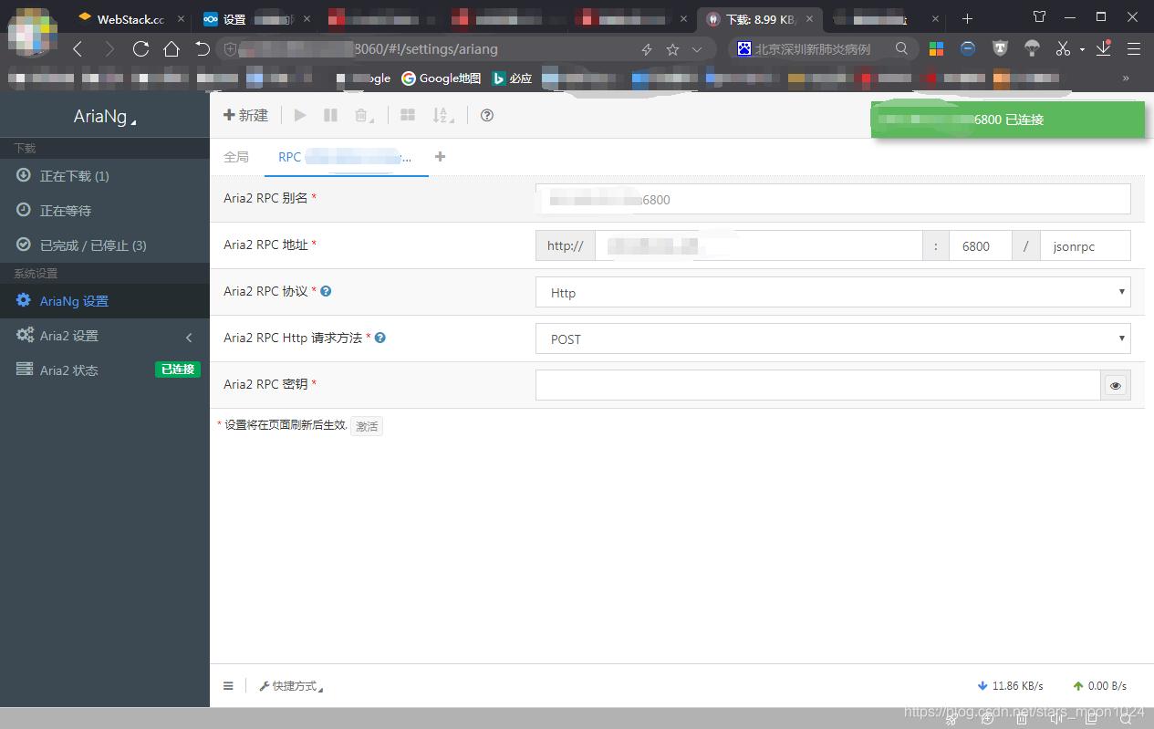Image resolution: width=1154 pixels, height=729 pixels.
Task: Open the 快捷方式 shortcuts menu
Action: [291, 685]
